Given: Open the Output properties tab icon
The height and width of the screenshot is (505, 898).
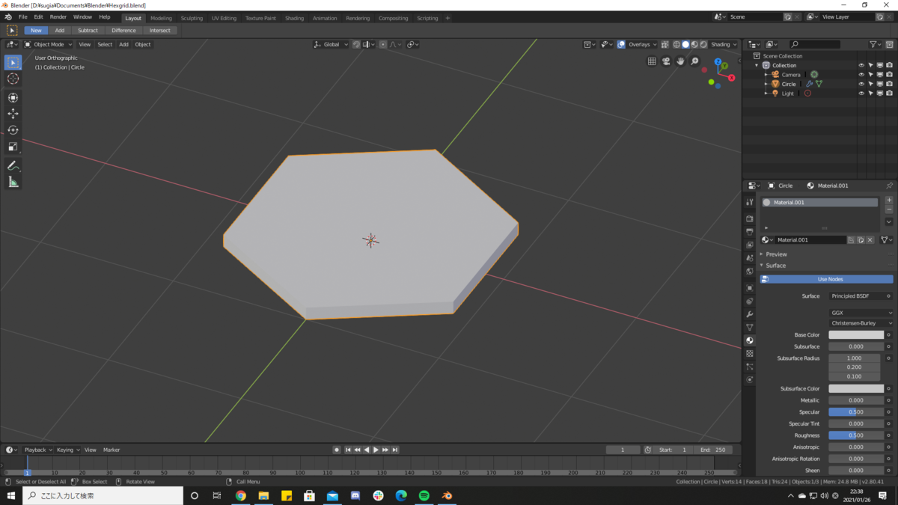Looking at the screenshot, I should 750,232.
